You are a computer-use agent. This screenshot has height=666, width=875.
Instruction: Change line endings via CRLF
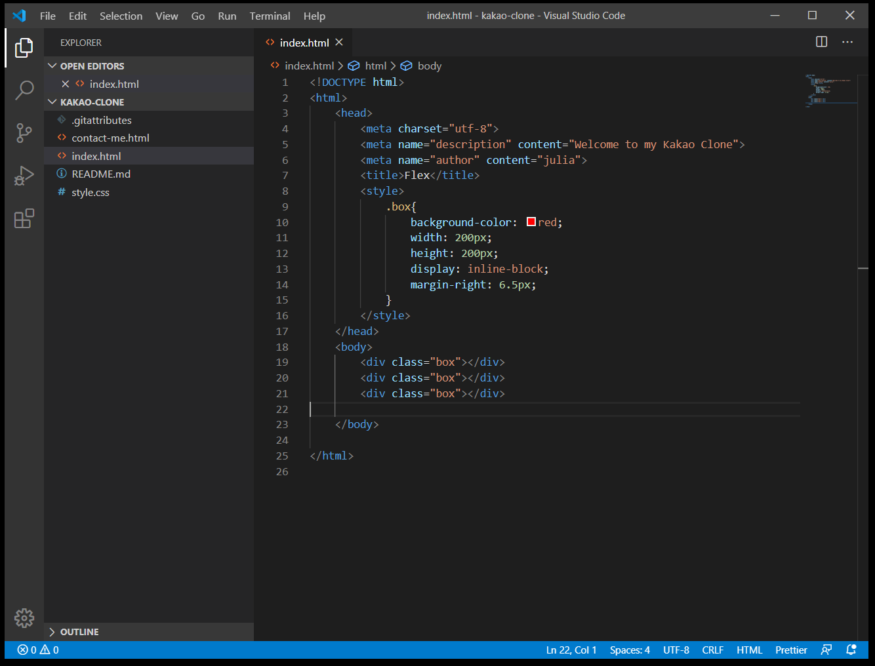click(712, 650)
